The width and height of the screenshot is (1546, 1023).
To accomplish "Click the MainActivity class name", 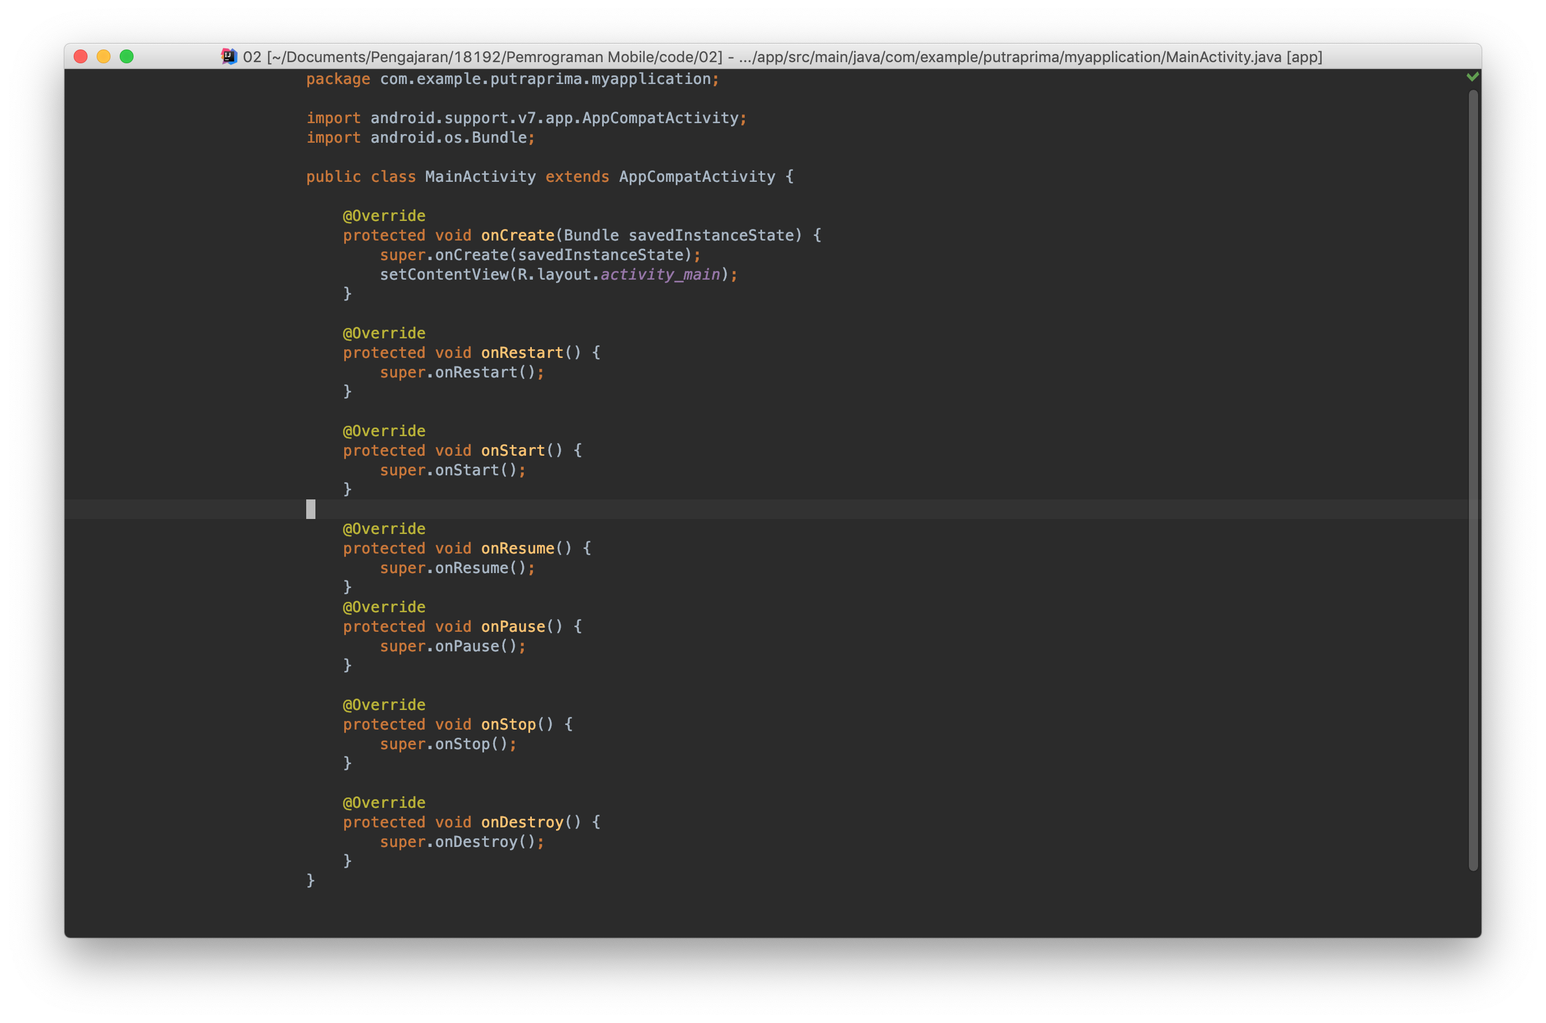I will click(480, 177).
